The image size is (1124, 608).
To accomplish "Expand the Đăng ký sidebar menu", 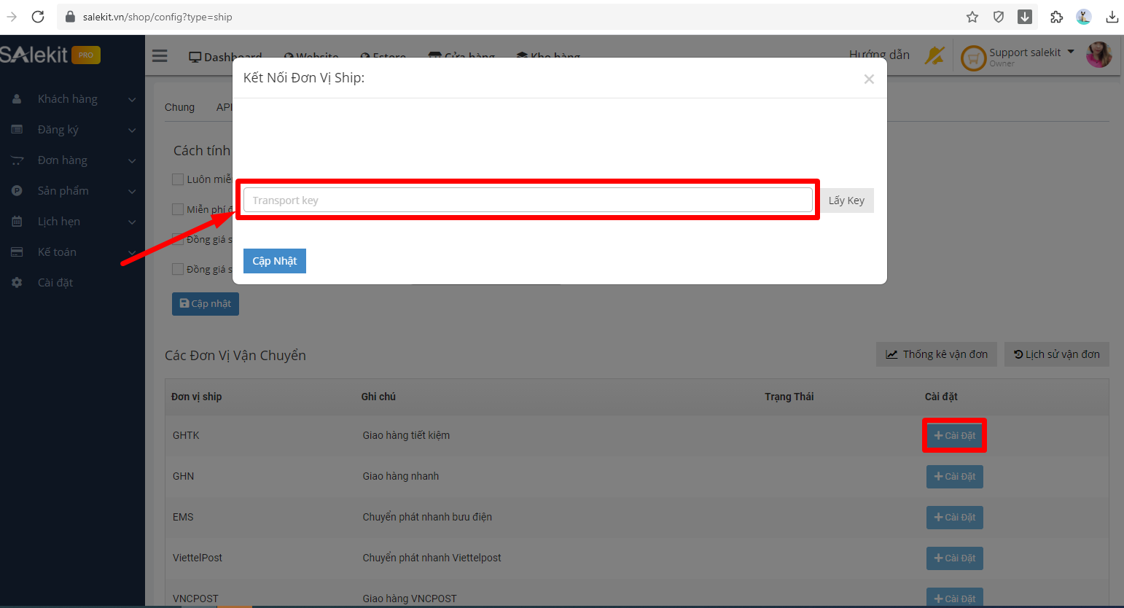I will coord(132,130).
